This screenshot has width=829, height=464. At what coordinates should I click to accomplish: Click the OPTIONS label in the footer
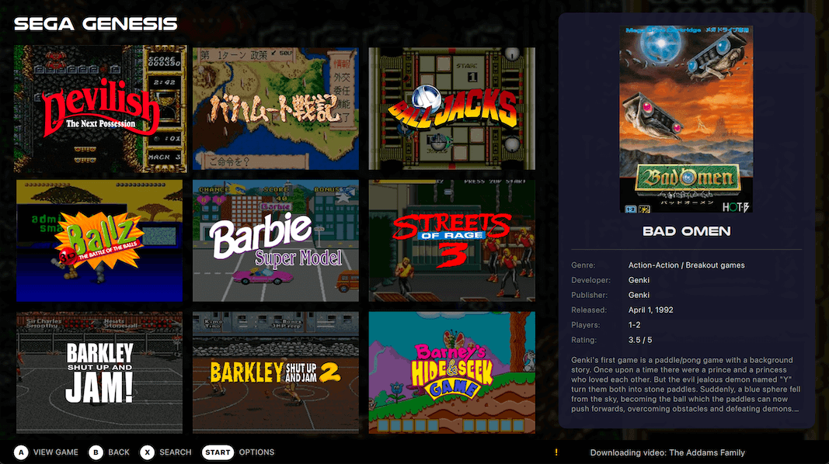click(x=256, y=452)
